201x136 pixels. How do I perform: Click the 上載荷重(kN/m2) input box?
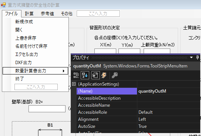(x=157, y=51)
